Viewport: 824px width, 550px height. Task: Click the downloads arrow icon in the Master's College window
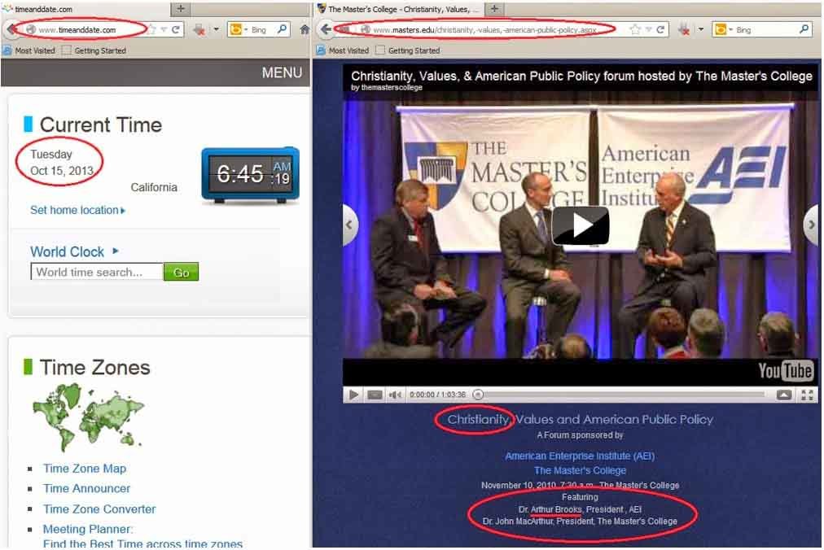684,30
